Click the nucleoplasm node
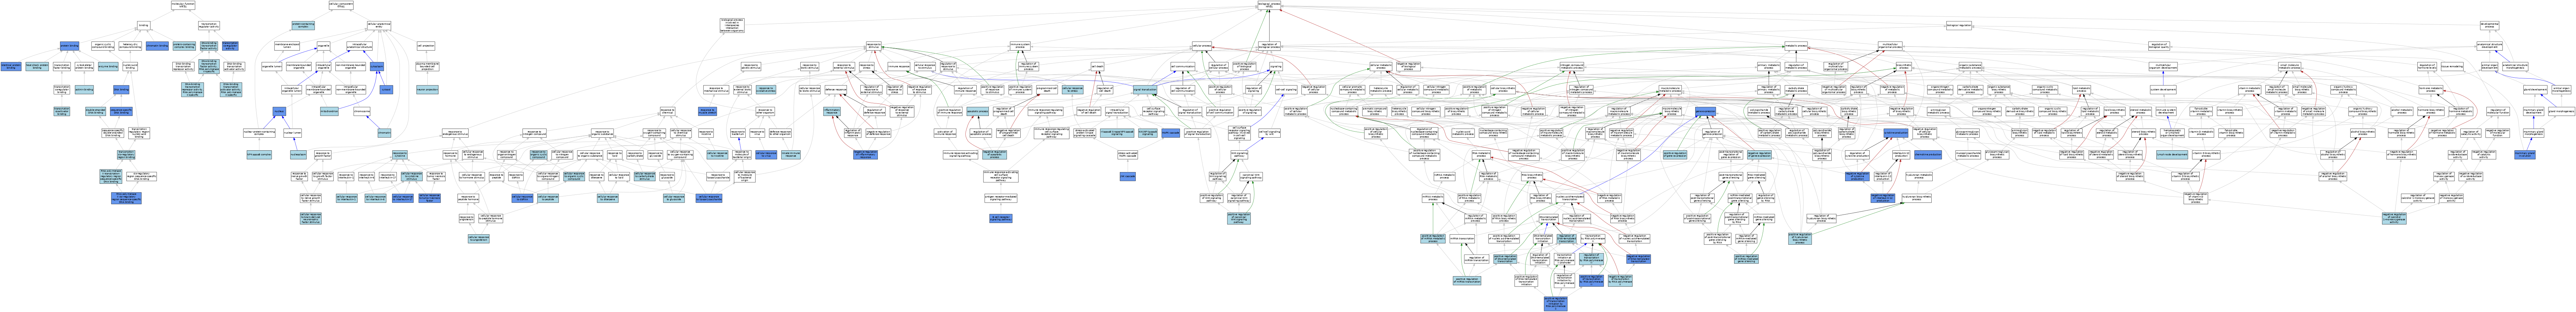Image resolution: width=2576 pixels, height=312 pixels. tap(298, 155)
